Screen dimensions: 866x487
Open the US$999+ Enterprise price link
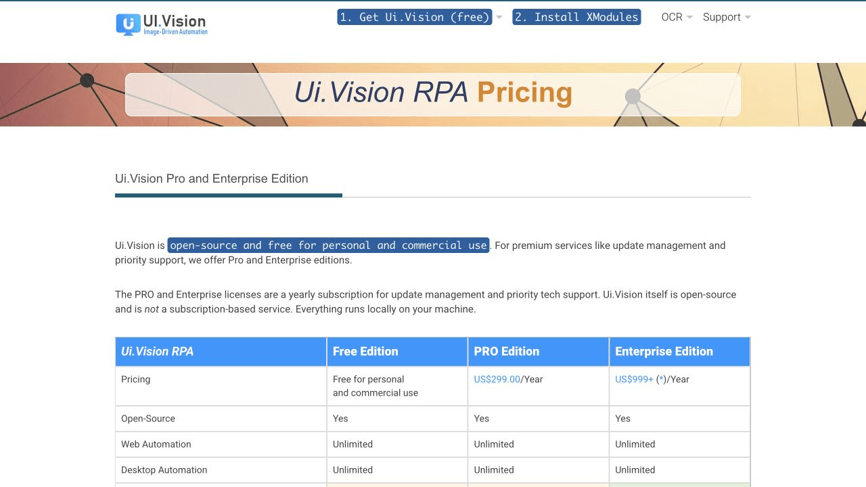pyautogui.click(x=634, y=379)
